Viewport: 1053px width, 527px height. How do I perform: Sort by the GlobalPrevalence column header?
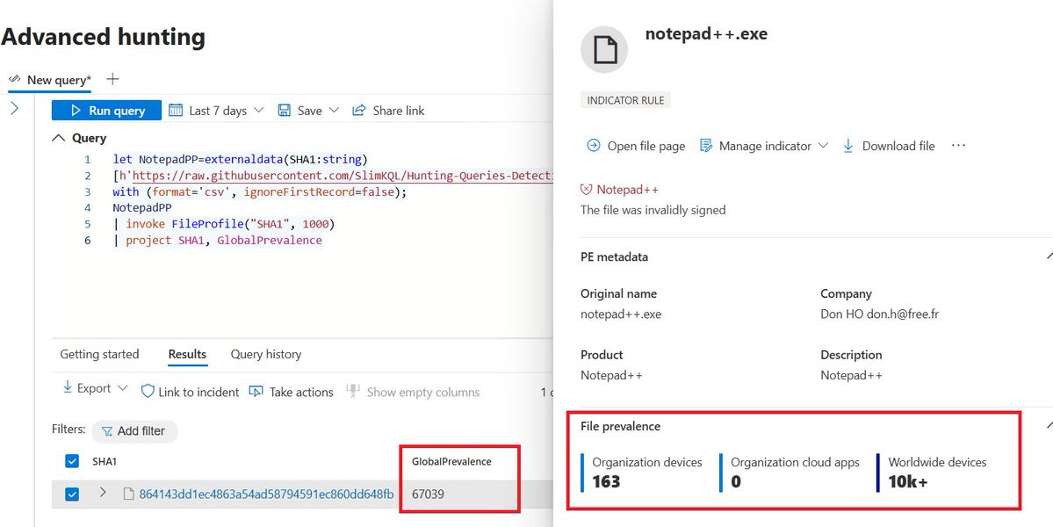point(451,461)
